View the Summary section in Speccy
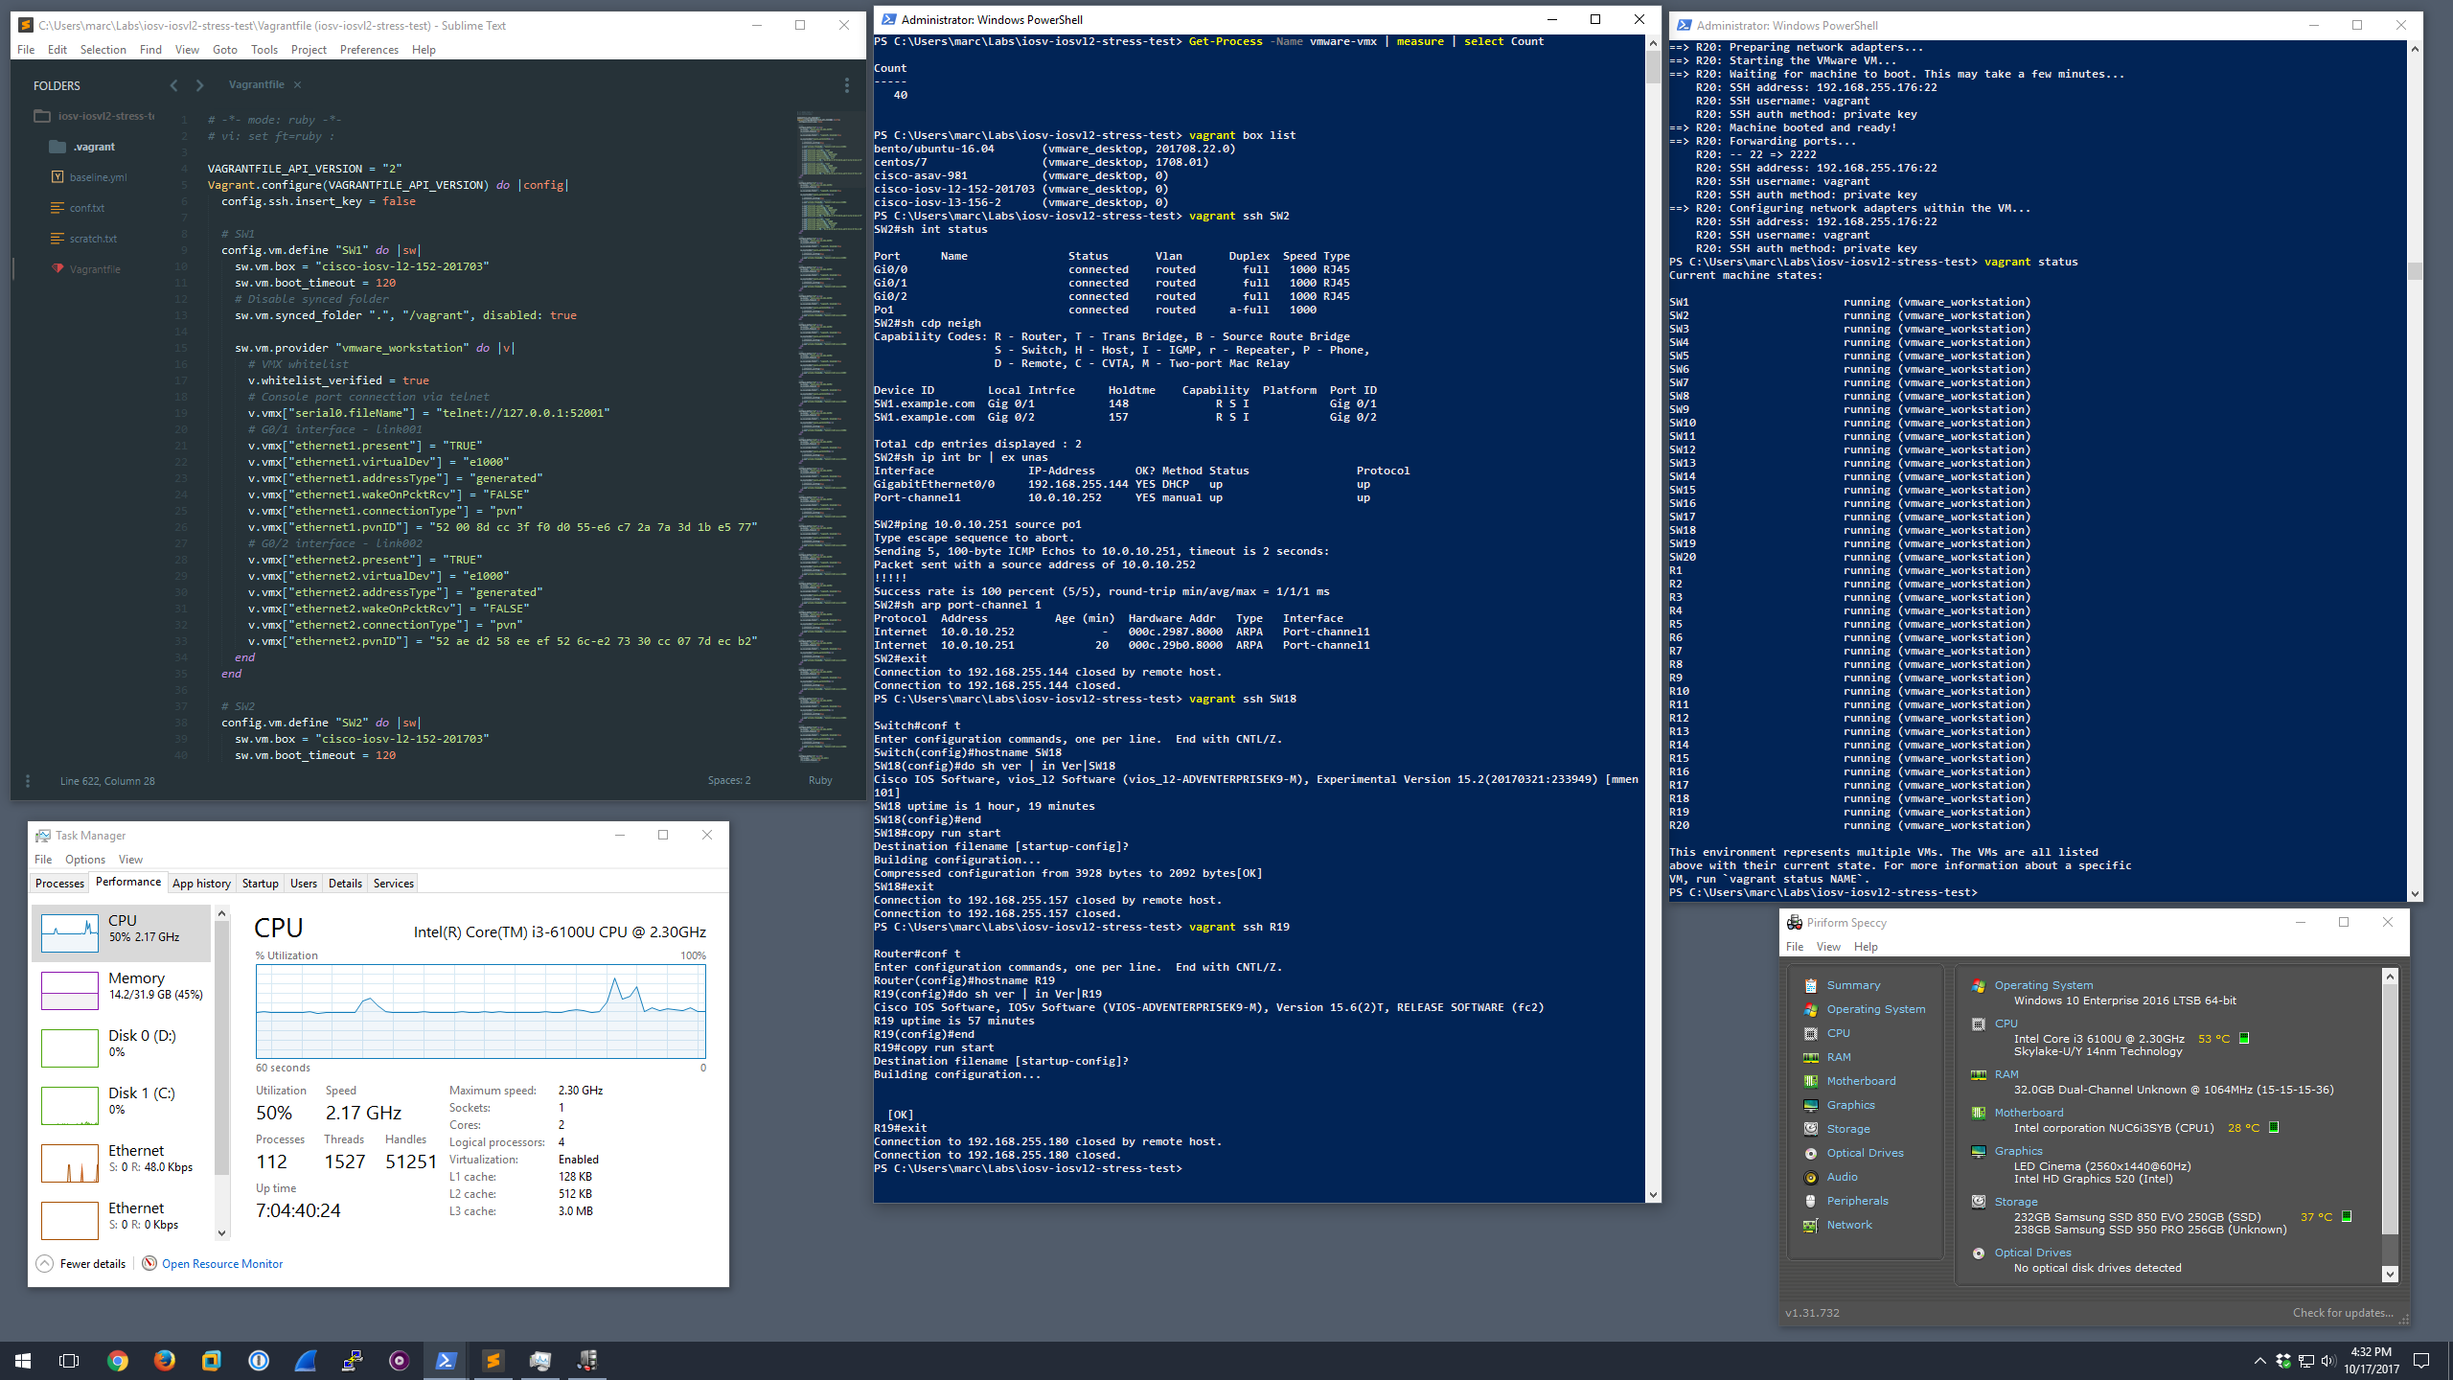The image size is (2453, 1380). [x=1852, y=984]
